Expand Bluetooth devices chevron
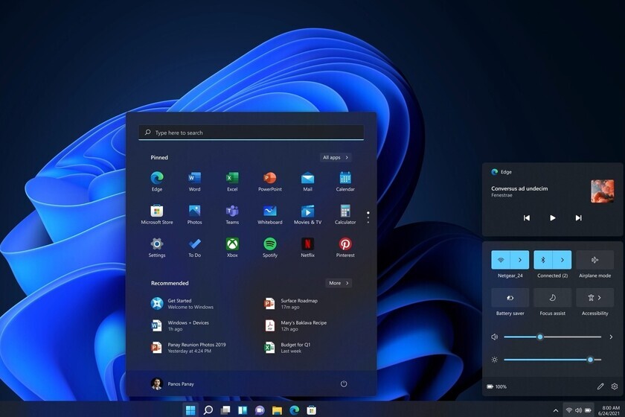The height and width of the screenshot is (417, 625). (562, 260)
